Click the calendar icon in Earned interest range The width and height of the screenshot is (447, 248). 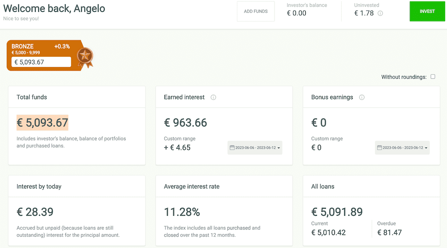pos(232,148)
